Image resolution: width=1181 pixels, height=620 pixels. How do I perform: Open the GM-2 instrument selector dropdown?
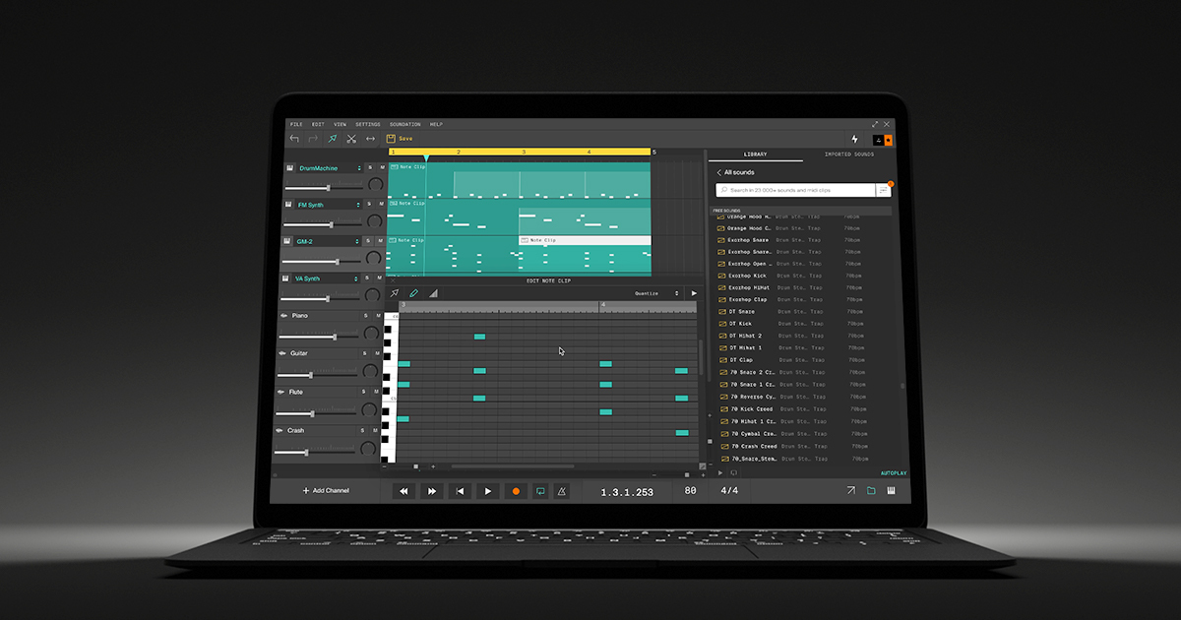[357, 240]
